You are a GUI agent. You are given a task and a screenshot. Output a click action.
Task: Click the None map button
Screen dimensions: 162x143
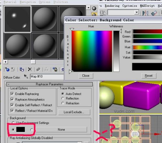pyautogui.click(x=61, y=129)
